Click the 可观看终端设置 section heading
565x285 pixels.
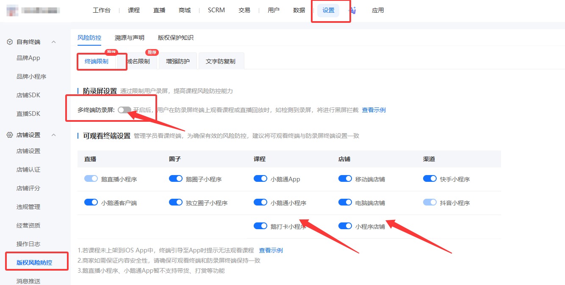(x=107, y=136)
